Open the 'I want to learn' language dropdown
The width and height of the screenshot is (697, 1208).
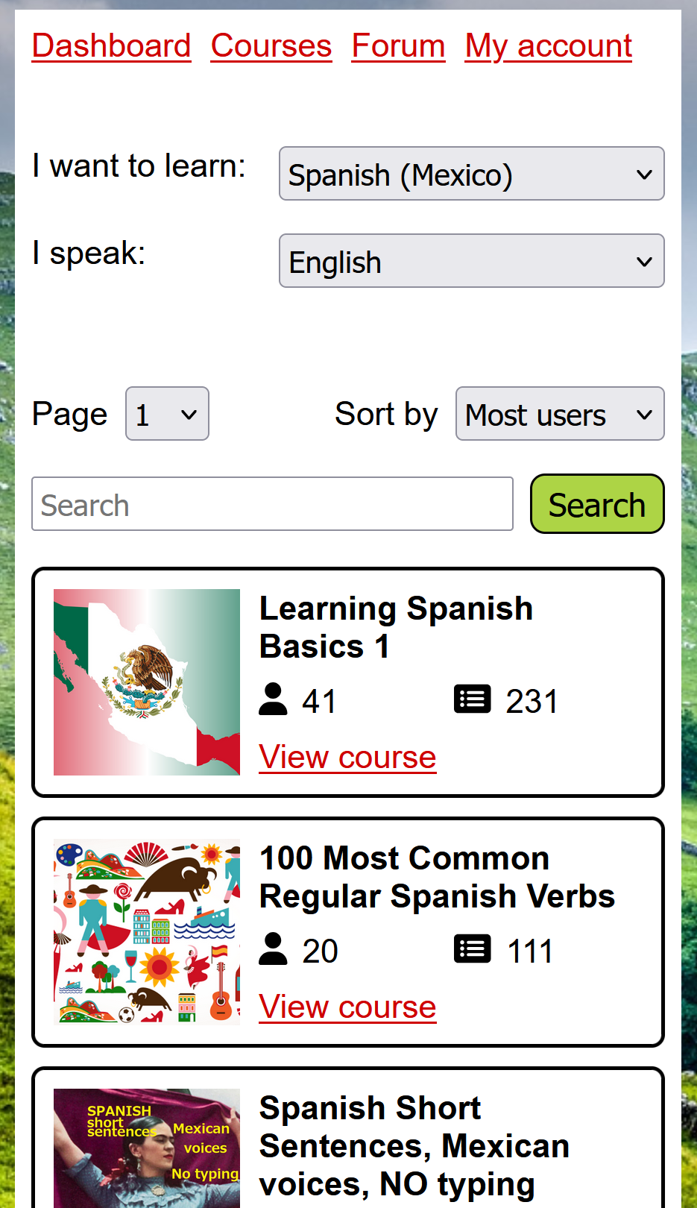[472, 174]
